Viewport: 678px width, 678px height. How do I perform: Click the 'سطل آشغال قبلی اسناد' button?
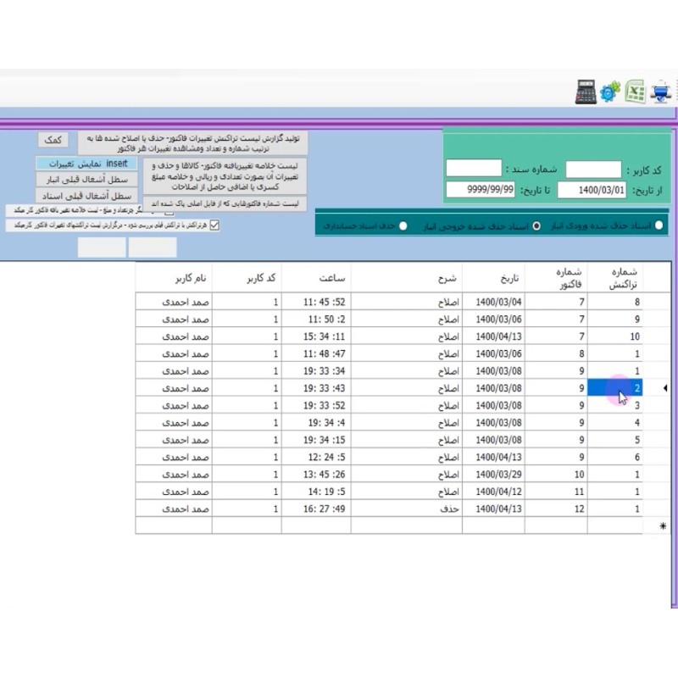pyautogui.click(x=86, y=196)
